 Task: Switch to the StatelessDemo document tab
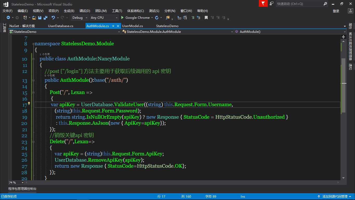pos(167,26)
